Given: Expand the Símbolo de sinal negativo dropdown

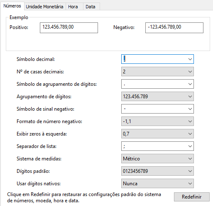Looking at the screenshot, I should (x=157, y=109).
